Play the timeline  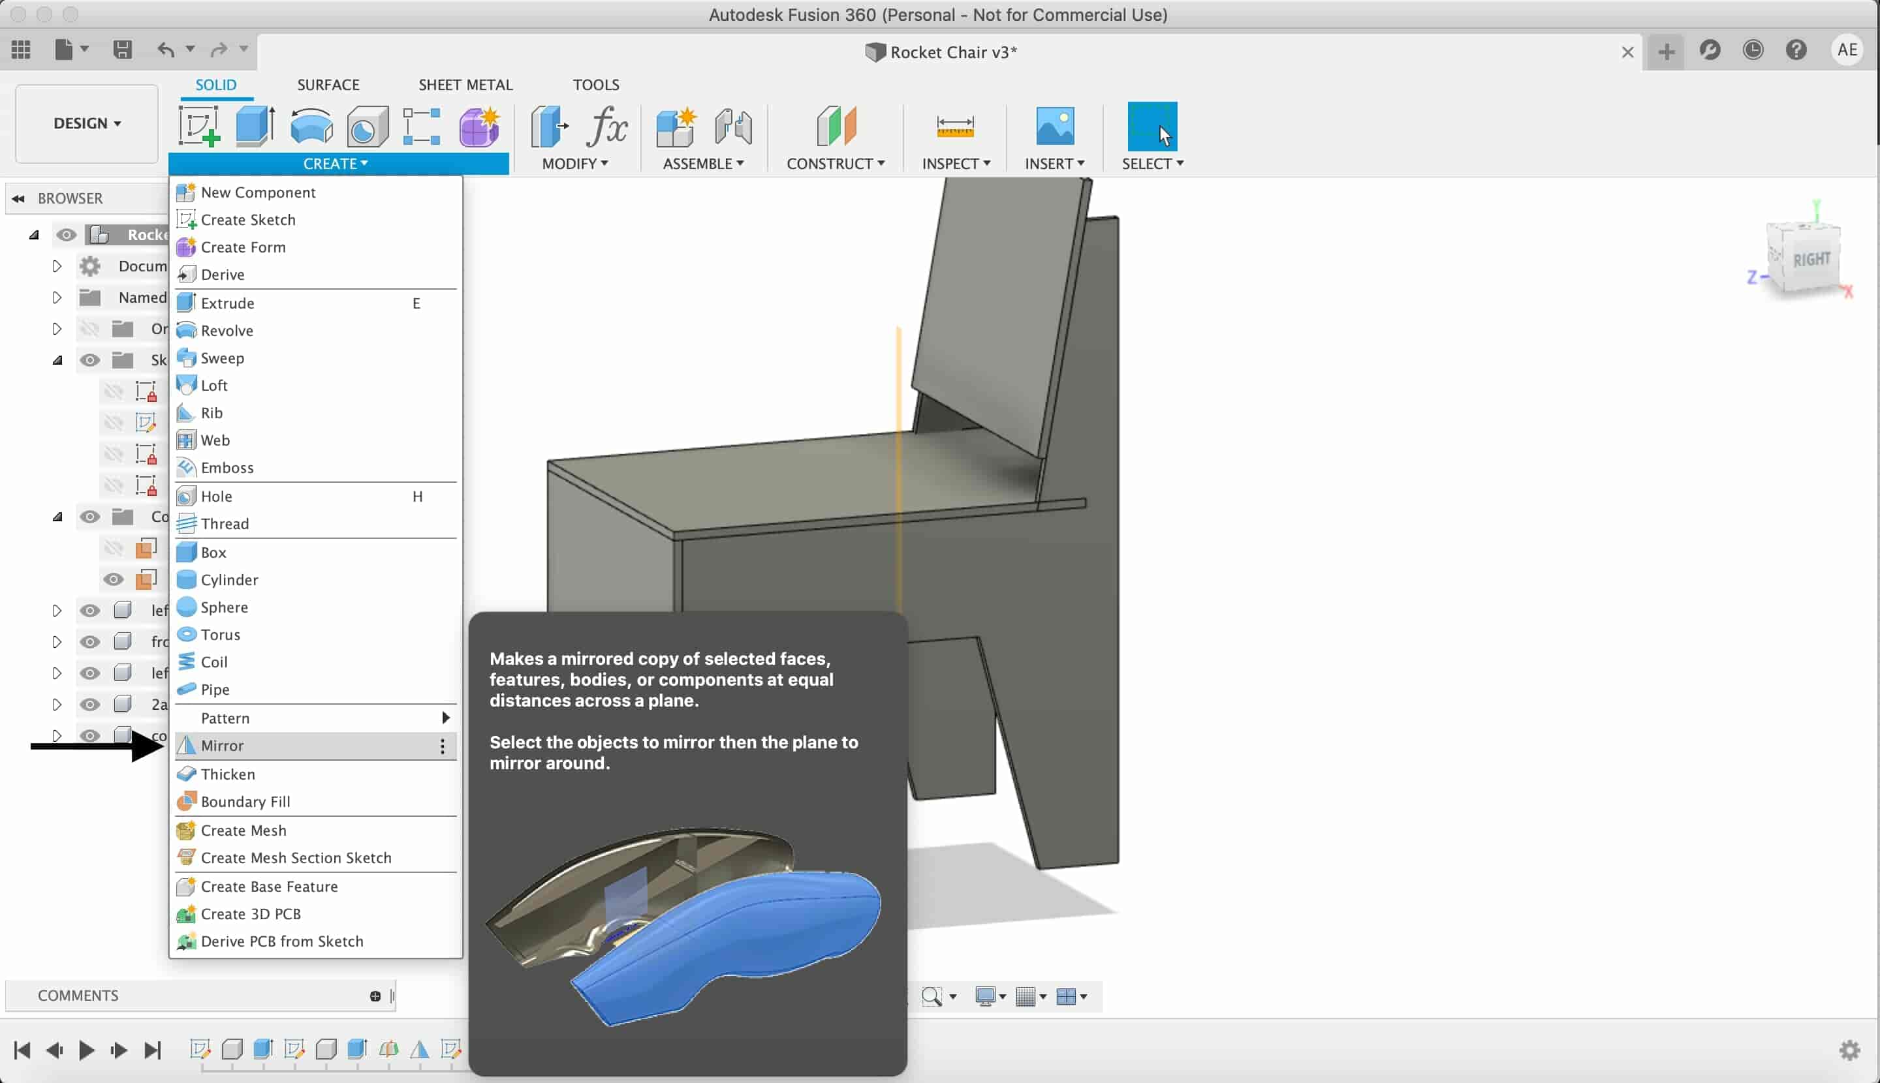point(86,1050)
